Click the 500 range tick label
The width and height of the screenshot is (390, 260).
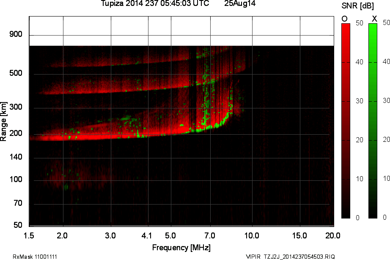[16, 73]
